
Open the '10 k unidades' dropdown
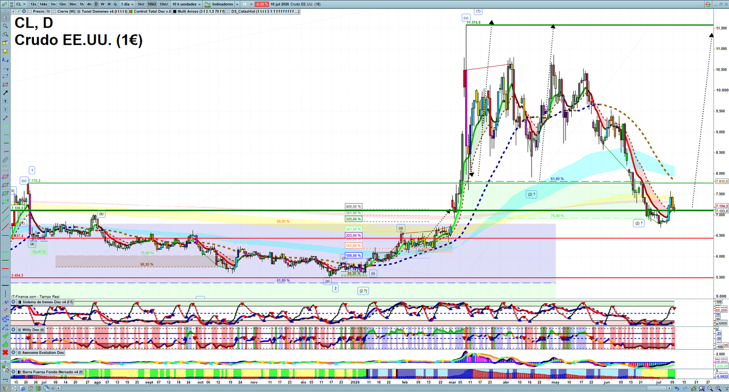186,4
